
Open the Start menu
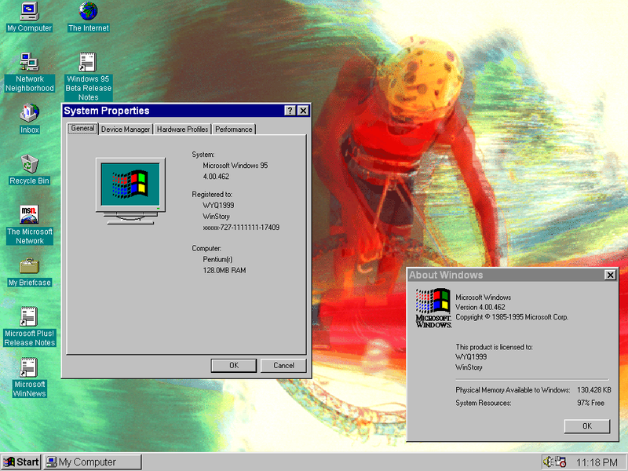[x=20, y=462]
